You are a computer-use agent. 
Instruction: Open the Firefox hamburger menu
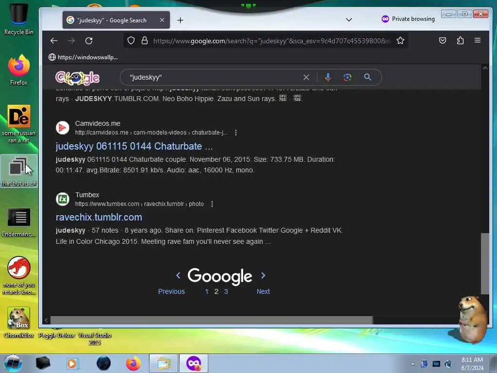point(478,40)
